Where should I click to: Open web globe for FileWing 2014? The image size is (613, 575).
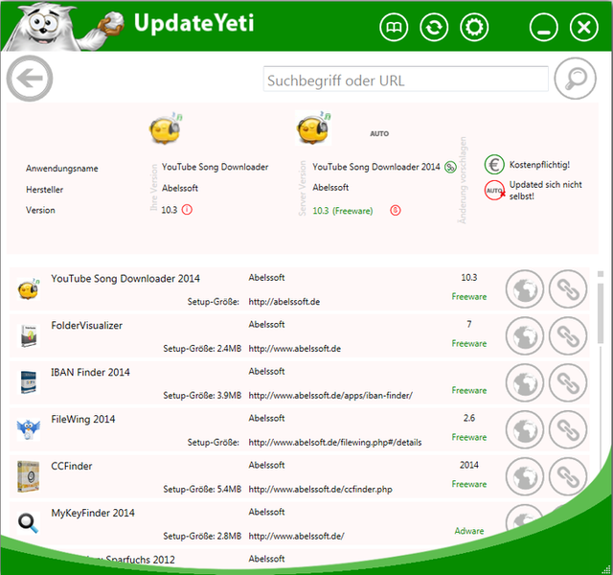pos(525,430)
